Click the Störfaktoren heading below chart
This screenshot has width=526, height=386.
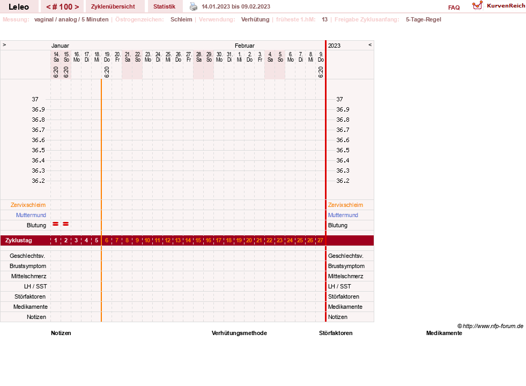[336, 333]
